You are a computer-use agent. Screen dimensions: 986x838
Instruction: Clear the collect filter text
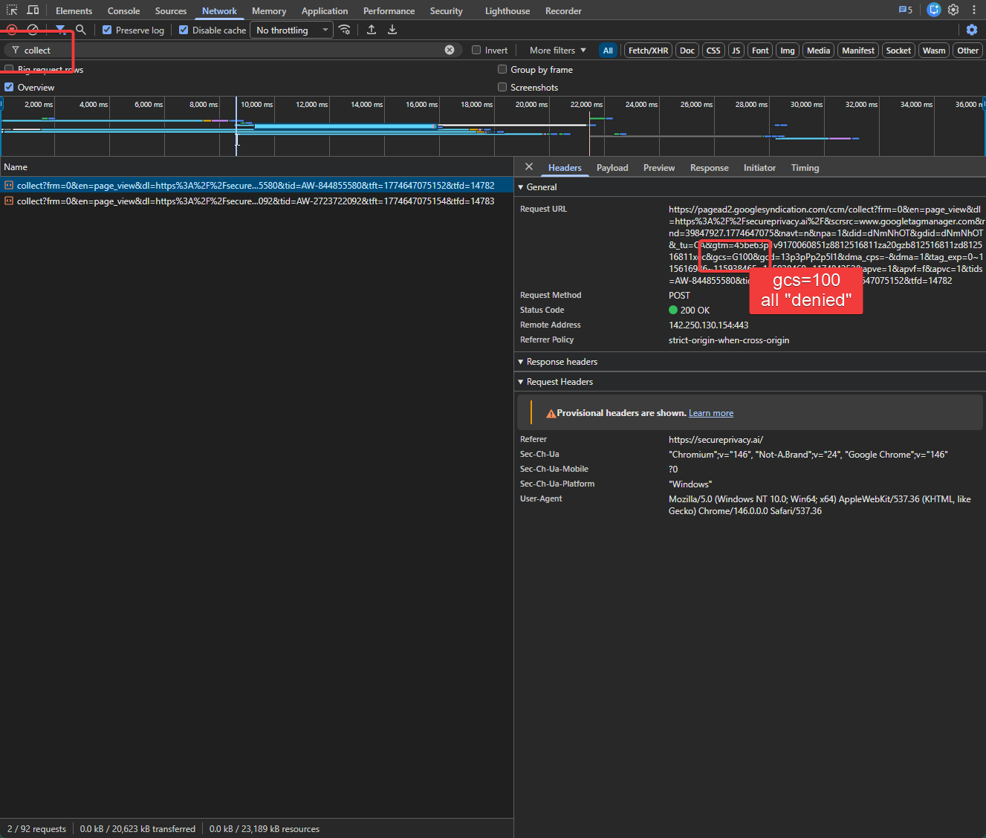point(450,50)
